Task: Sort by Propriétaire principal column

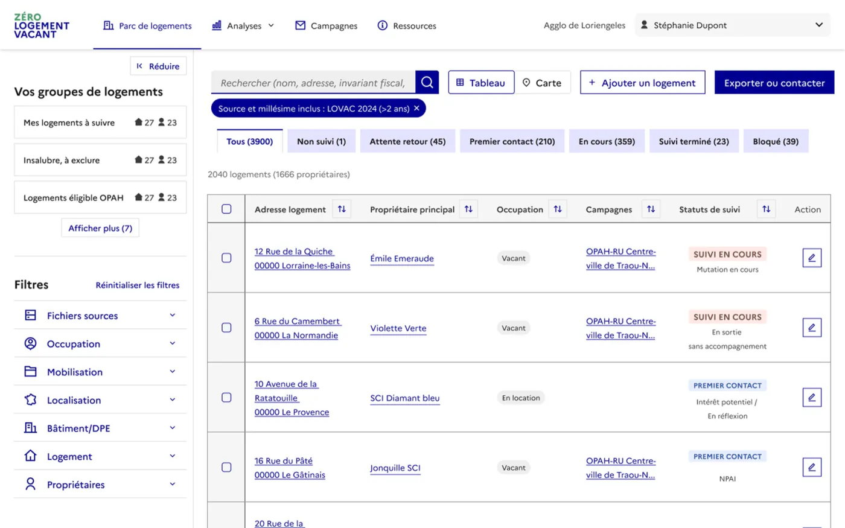Action: click(468, 209)
